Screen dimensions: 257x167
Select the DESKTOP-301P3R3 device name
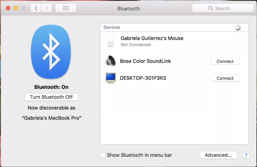143,78
